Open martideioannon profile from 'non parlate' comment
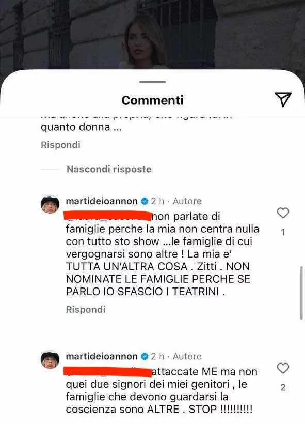The height and width of the screenshot is (424, 305). pos(102,201)
